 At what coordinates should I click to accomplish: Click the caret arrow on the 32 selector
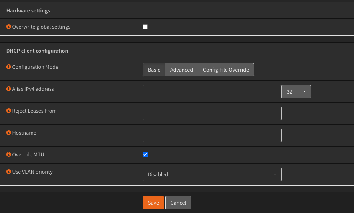click(x=304, y=92)
